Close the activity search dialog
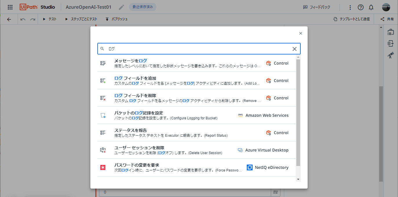398x197 pixels. coord(301,33)
